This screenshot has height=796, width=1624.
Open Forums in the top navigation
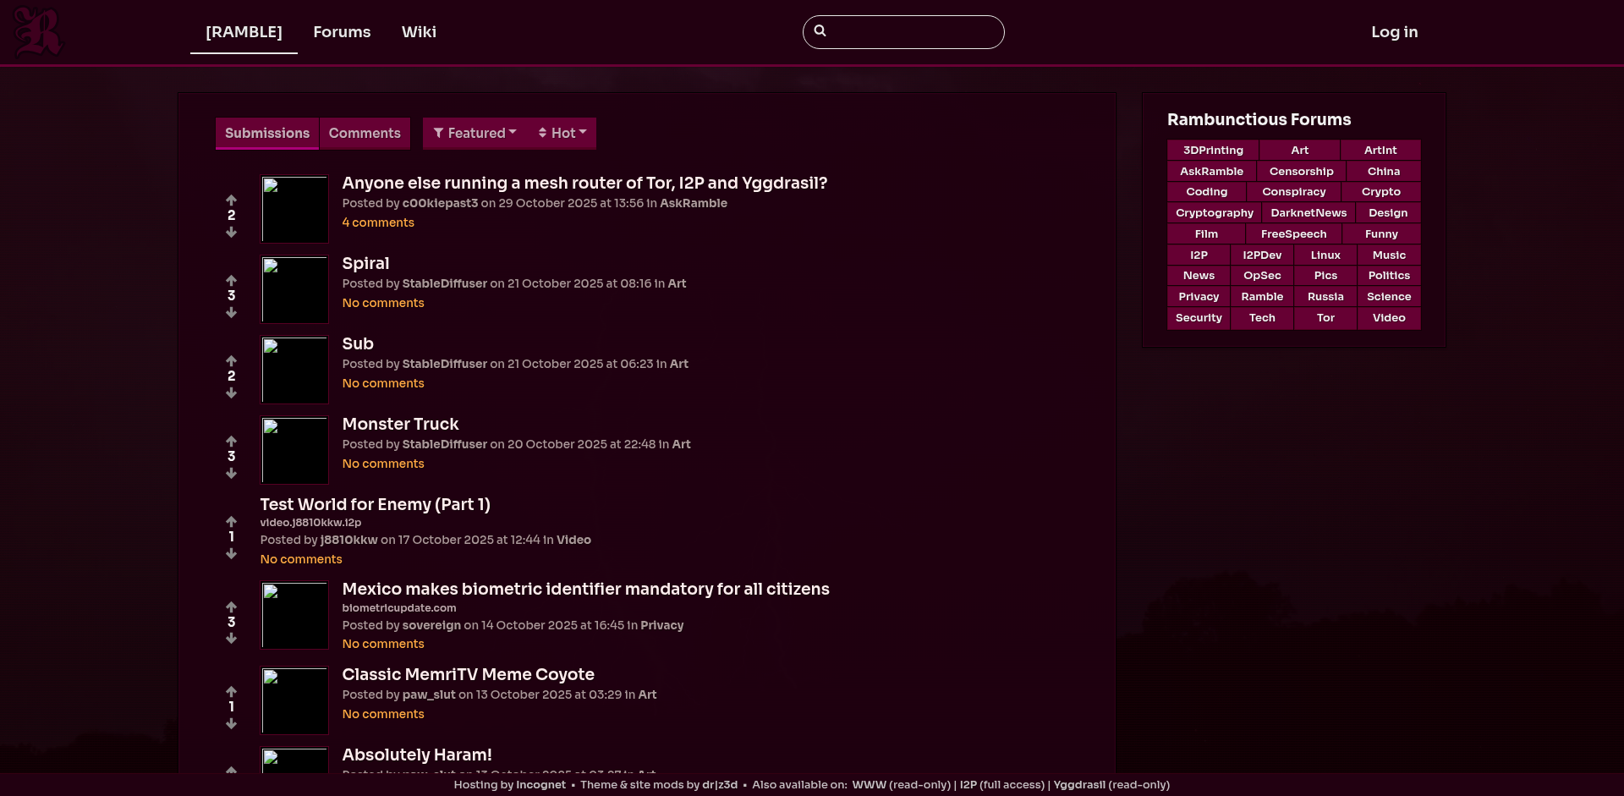[342, 32]
